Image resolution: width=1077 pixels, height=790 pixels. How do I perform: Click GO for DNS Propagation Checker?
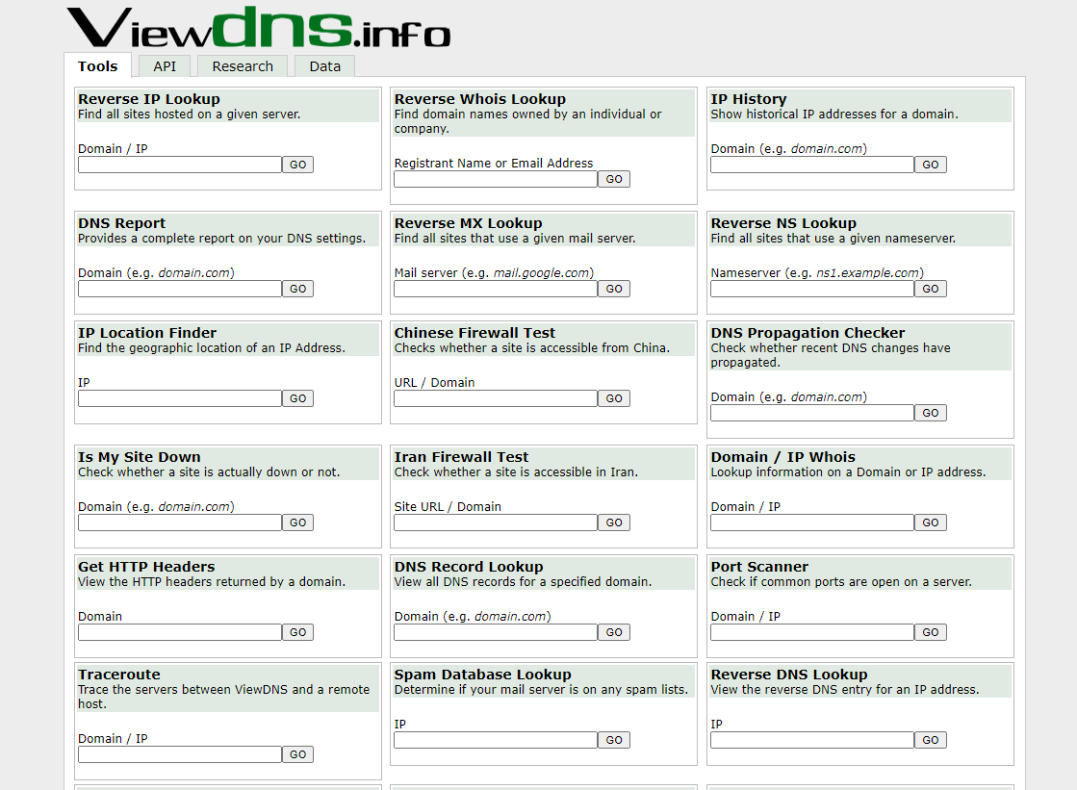pos(931,414)
